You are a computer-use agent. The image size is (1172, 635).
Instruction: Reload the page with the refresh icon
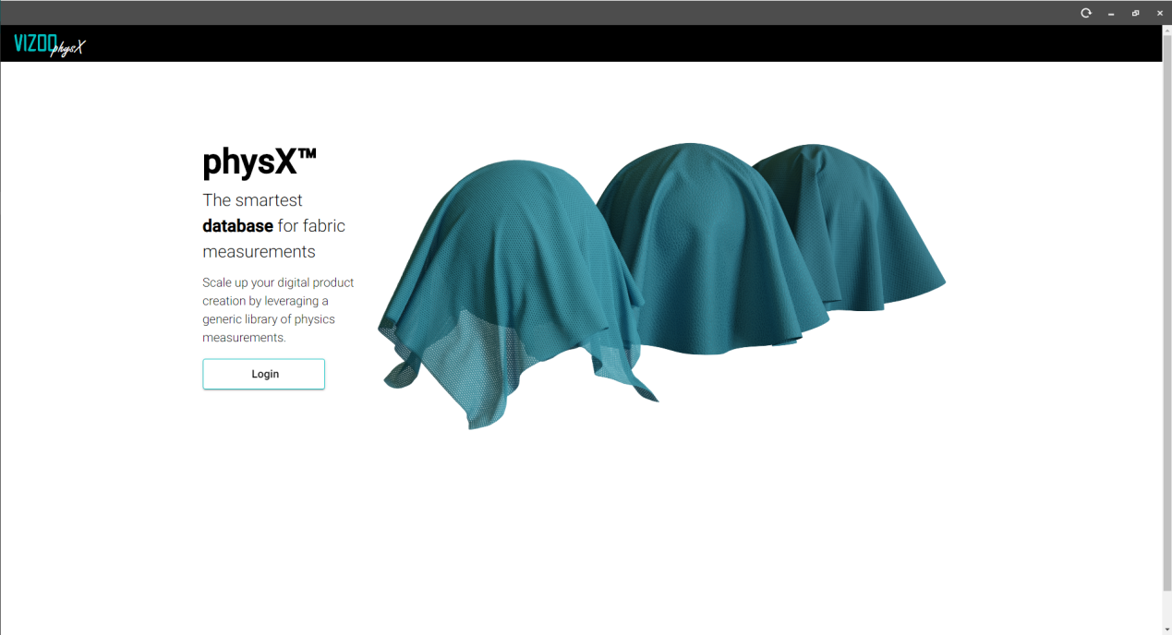(x=1086, y=13)
